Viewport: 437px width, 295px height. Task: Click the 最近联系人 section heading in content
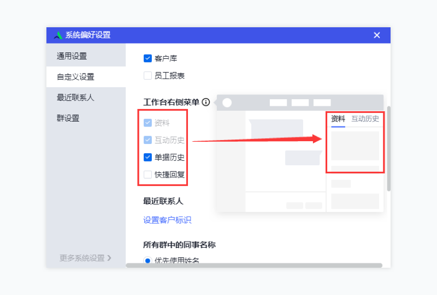pos(163,201)
